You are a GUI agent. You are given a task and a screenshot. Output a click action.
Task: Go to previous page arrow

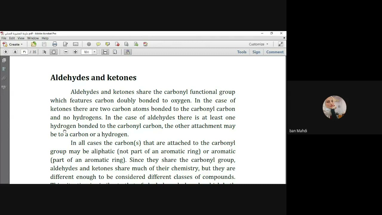(x=5, y=52)
